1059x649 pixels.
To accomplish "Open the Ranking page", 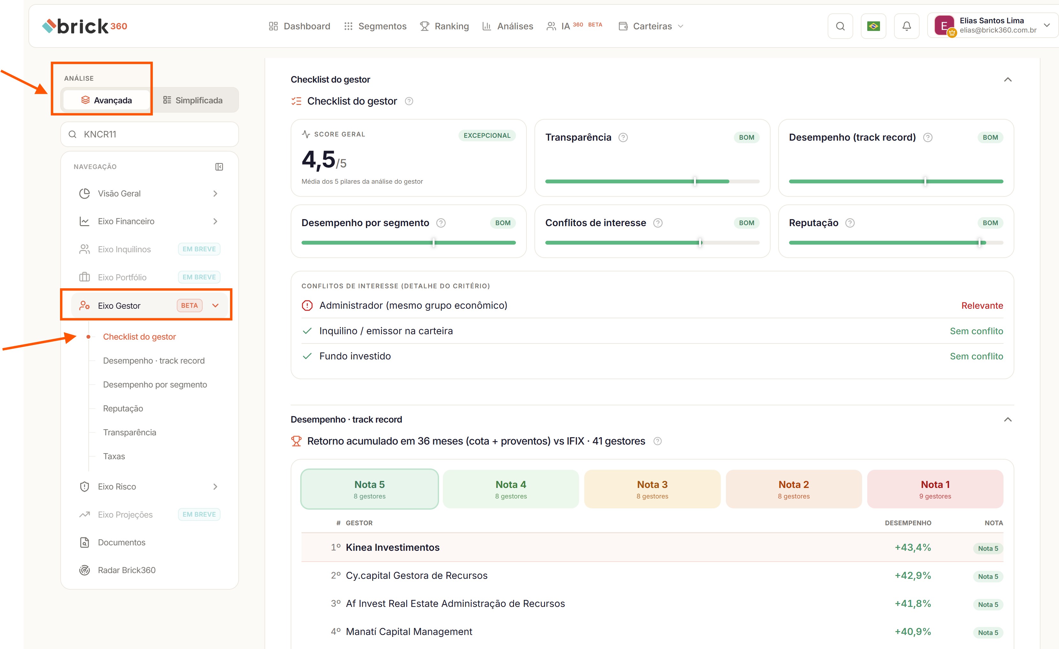I will (444, 26).
